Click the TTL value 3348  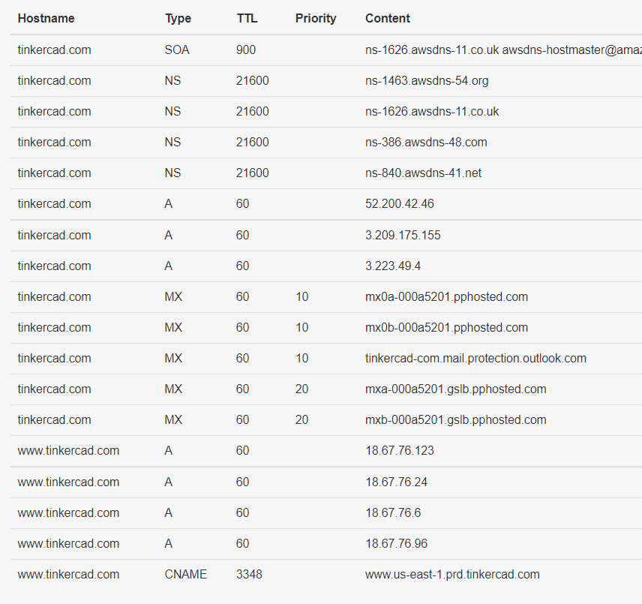249,574
